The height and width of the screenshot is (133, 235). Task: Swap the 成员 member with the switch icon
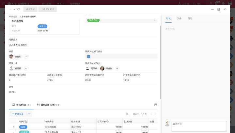coord(26,56)
